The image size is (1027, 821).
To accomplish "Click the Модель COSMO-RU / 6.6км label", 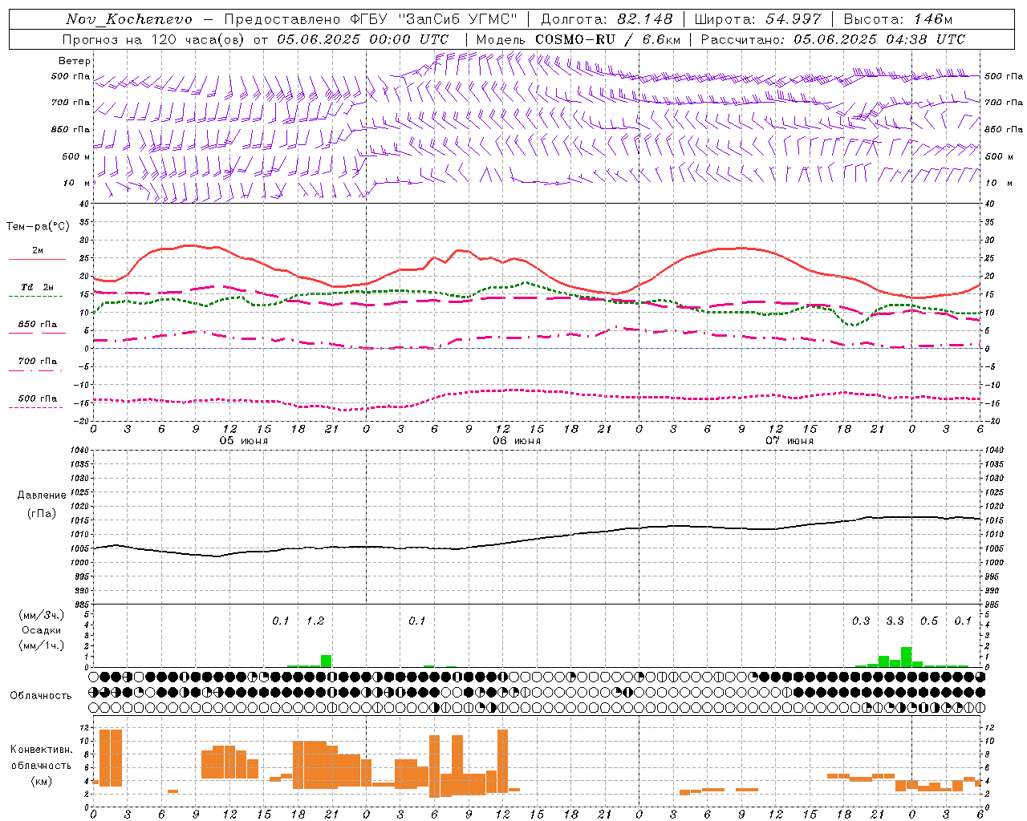I will 578,39.
